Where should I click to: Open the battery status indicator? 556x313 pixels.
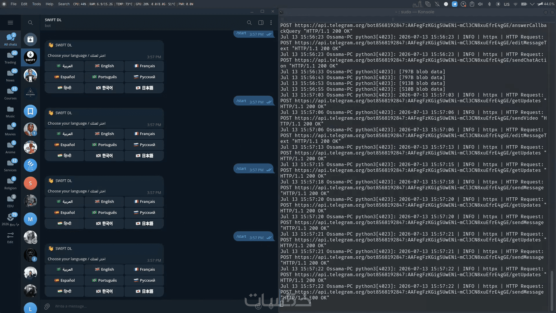(524, 4)
